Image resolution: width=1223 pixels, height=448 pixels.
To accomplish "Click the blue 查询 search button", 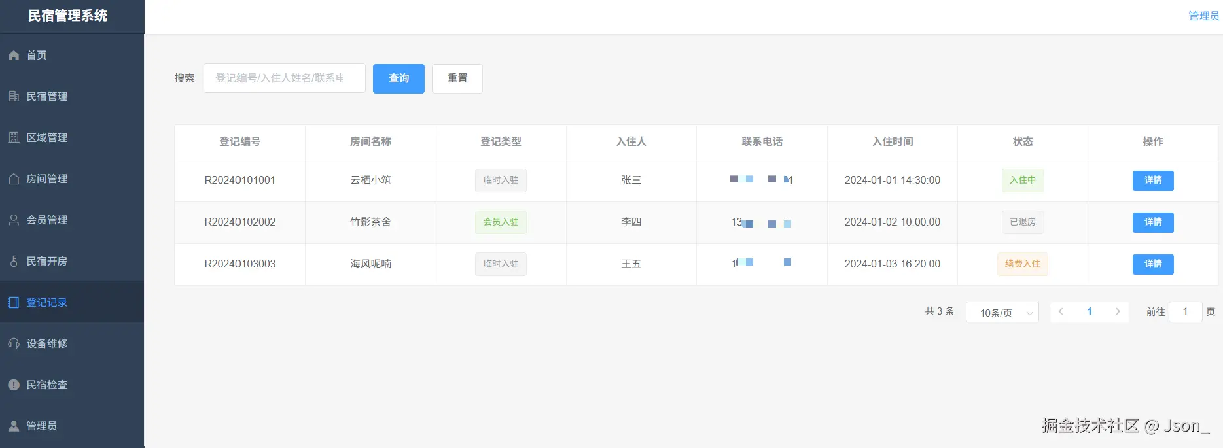I will coord(399,78).
